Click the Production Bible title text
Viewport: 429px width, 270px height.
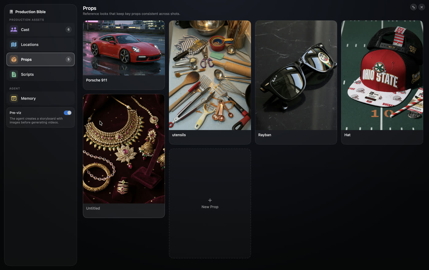[30, 12]
